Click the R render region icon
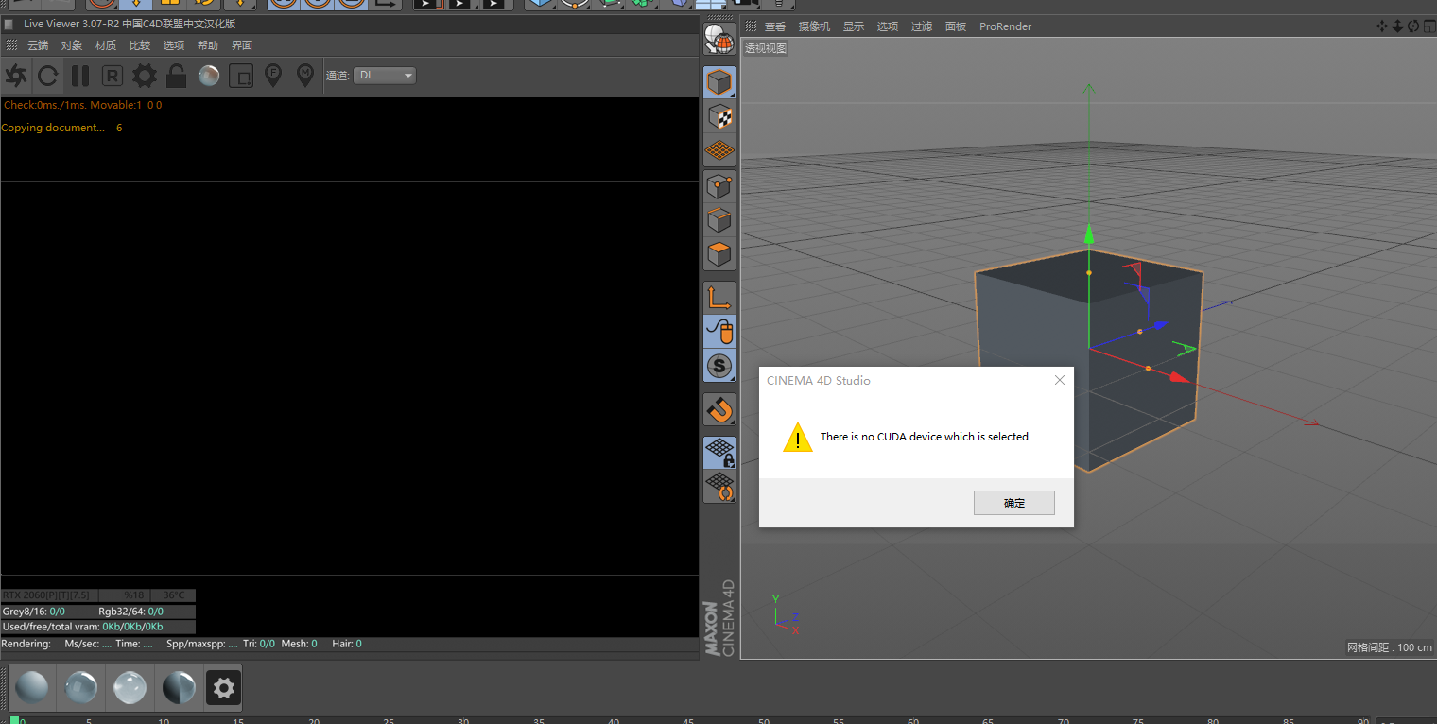1437x724 pixels. (x=113, y=76)
